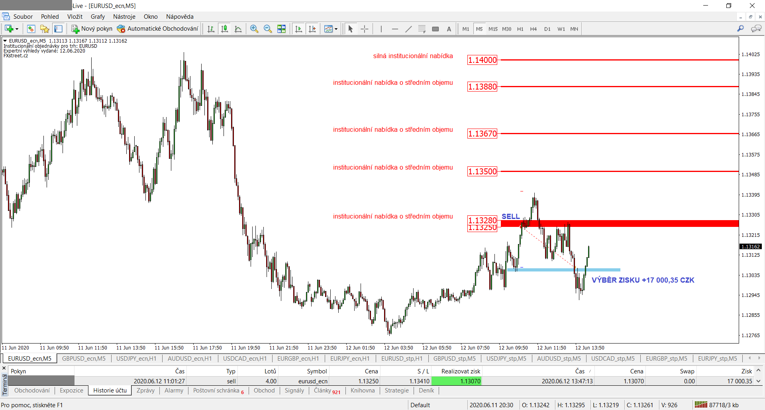Switch to the D1 timeframe

[x=547, y=29]
